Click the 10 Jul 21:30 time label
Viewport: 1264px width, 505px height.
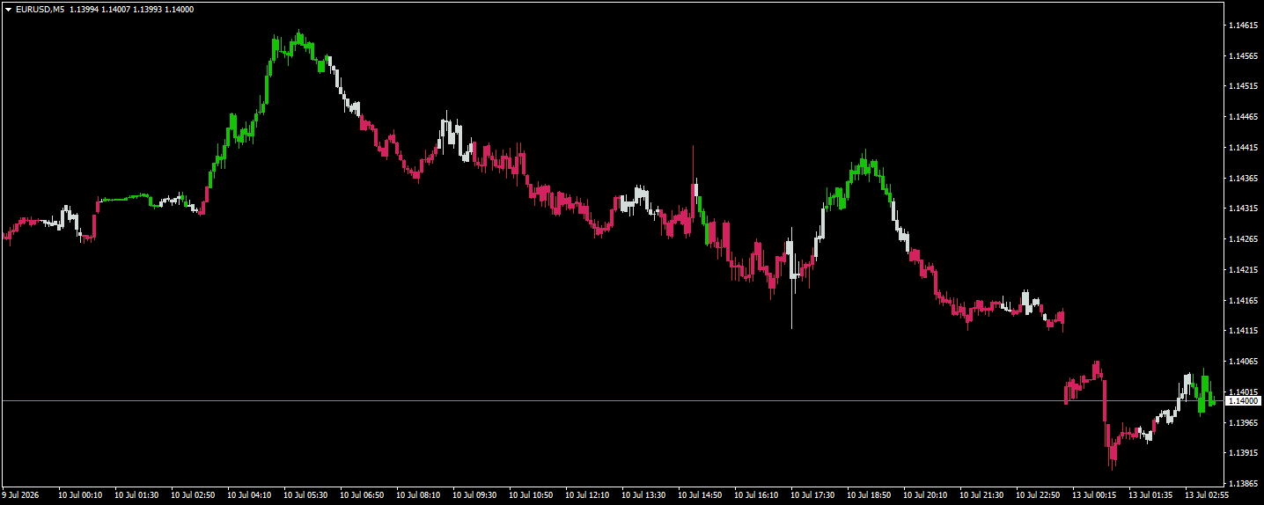(x=981, y=495)
